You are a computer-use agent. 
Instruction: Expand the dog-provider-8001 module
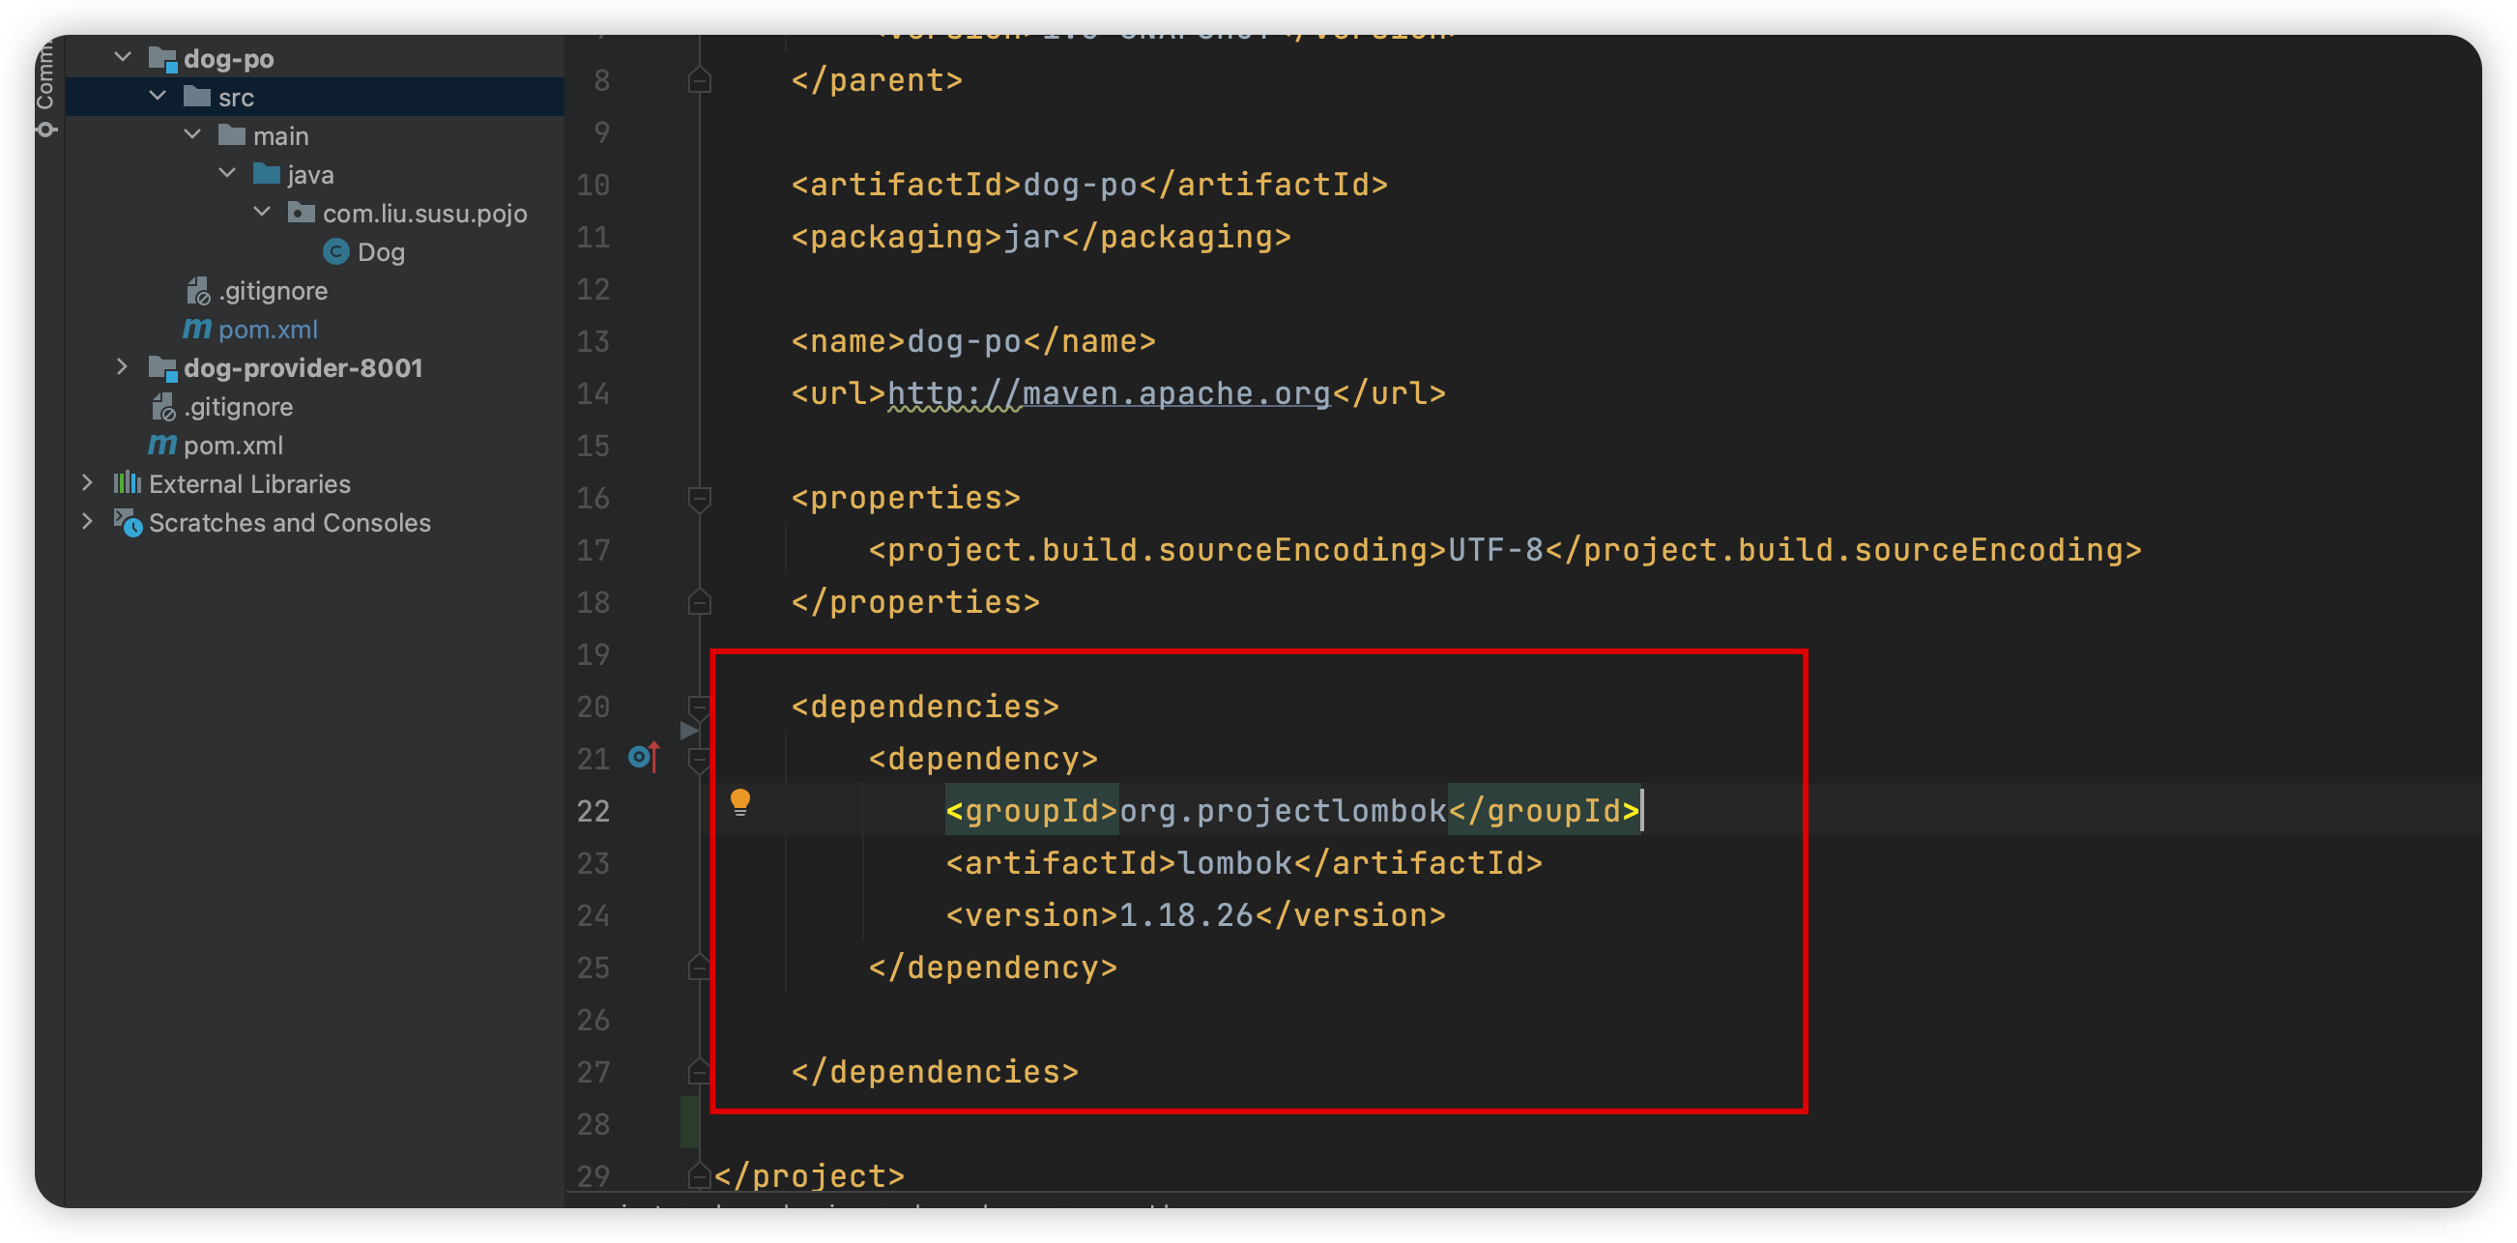122,367
